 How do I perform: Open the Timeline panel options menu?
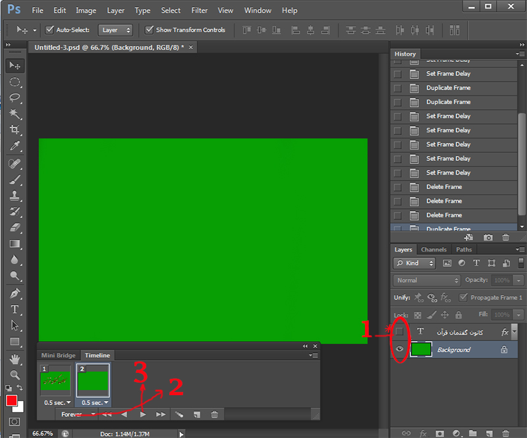314,355
